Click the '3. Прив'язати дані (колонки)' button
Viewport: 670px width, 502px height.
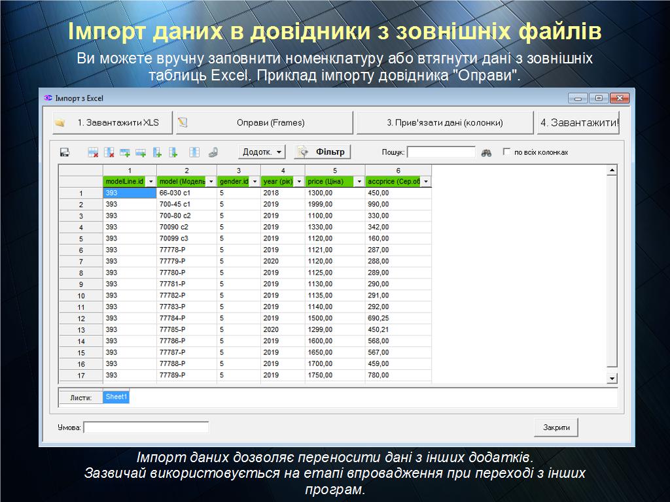445,123
